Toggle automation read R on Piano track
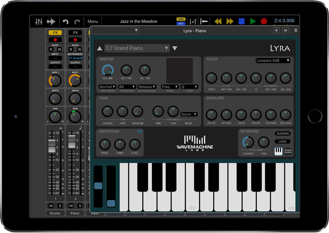Viewport: 329px width, 233px height. (71, 49)
